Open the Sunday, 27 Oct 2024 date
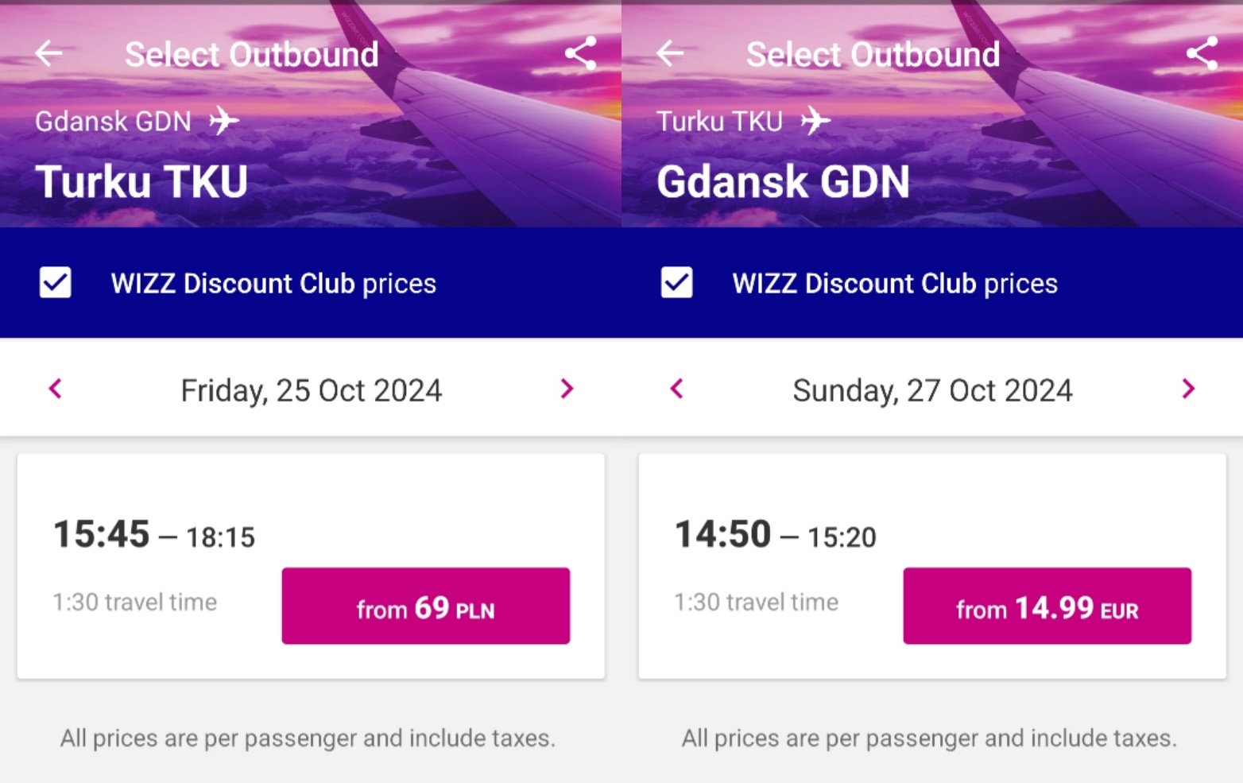 coord(933,390)
